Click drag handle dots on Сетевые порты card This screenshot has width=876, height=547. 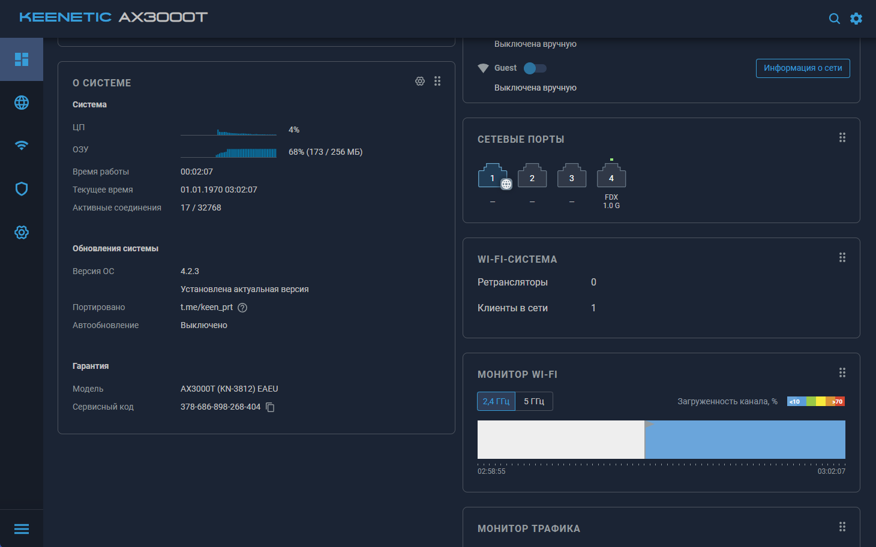click(842, 137)
